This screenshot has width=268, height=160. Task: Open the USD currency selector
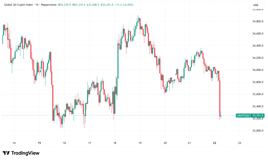coord(256,5)
